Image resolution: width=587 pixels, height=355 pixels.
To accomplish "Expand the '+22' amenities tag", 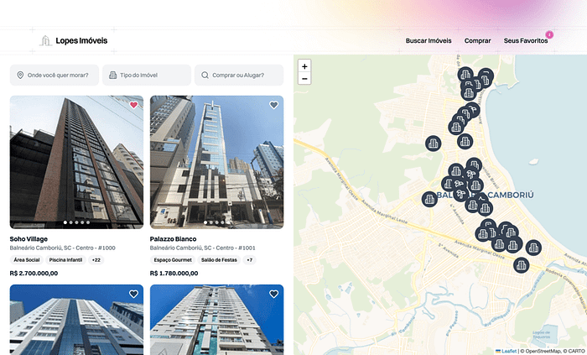I will (96, 260).
